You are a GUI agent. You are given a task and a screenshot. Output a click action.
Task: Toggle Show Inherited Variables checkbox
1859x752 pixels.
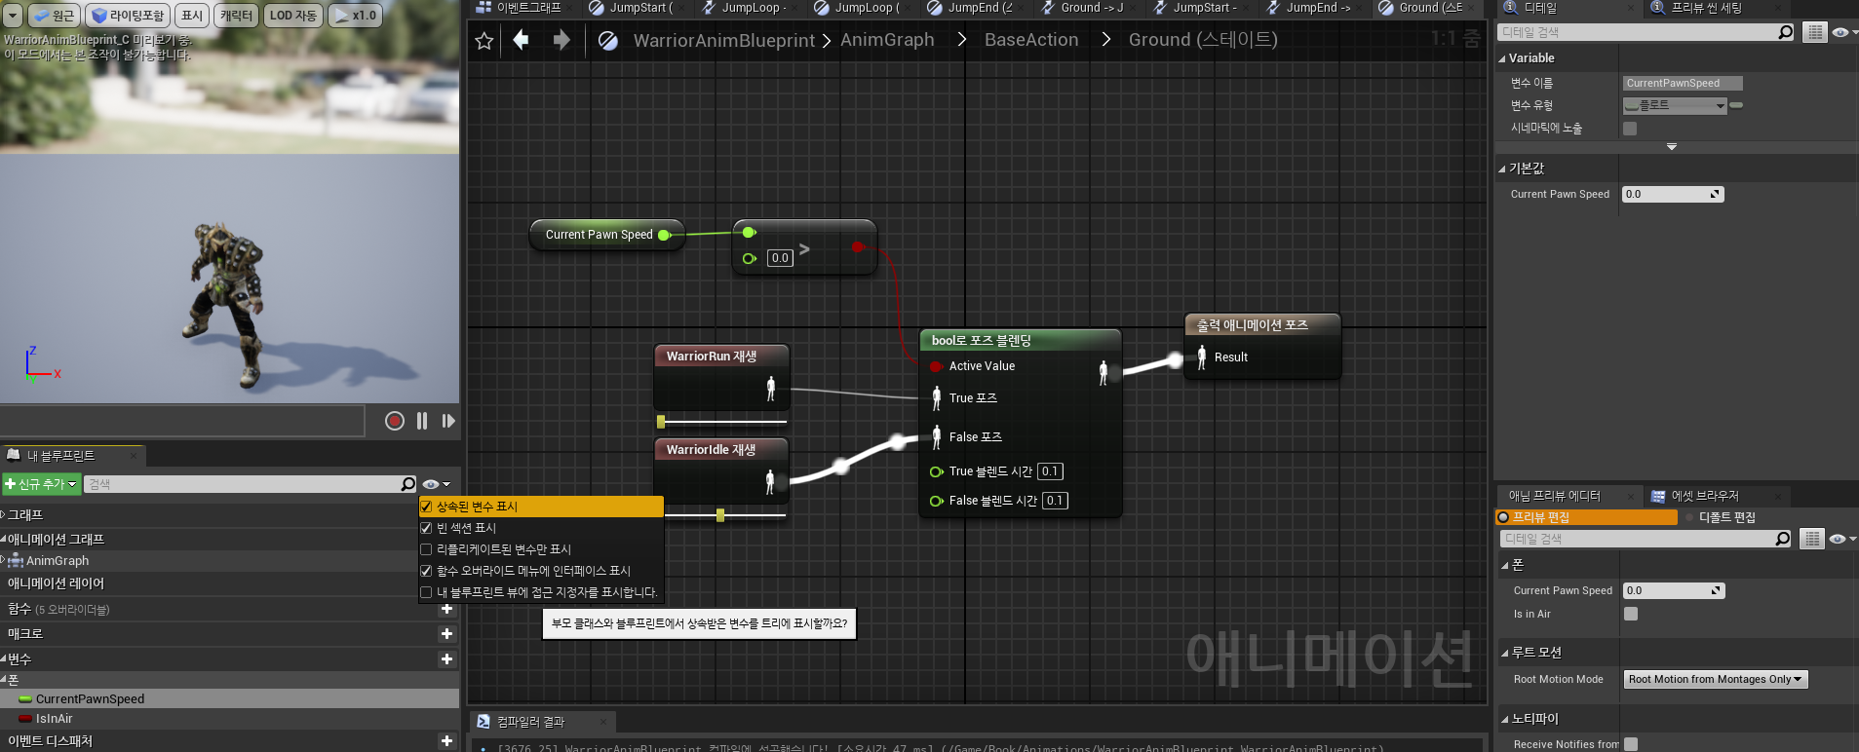click(426, 507)
